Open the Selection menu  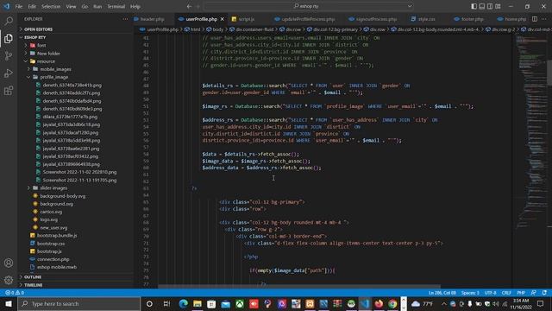pos(51,6)
